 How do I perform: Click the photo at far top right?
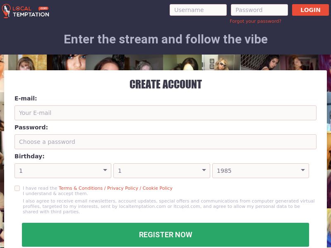point(306,63)
